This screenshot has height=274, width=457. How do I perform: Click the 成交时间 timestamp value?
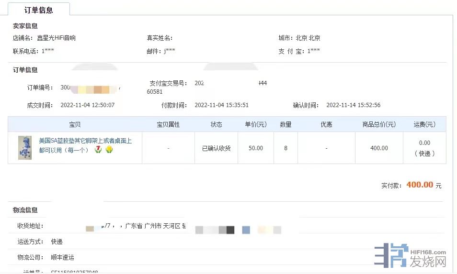(x=87, y=105)
